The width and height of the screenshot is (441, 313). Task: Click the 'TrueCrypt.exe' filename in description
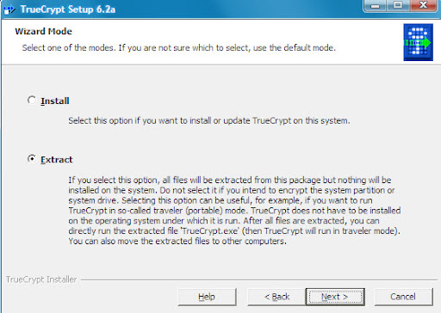pyautogui.click(x=210, y=231)
